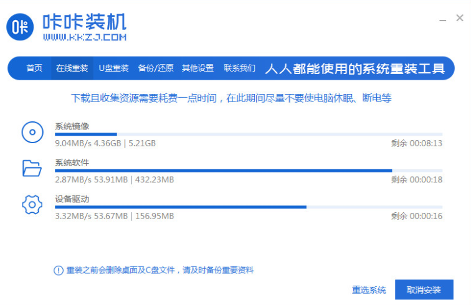Switch to 备份/还原 tab
The image size is (471, 305).
pyautogui.click(x=156, y=68)
